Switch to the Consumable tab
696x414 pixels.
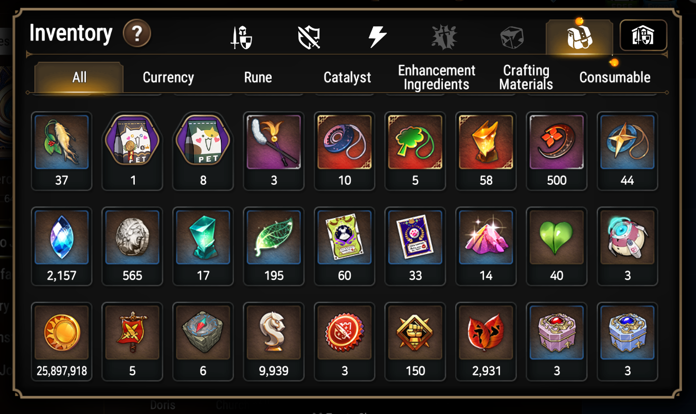pos(615,78)
